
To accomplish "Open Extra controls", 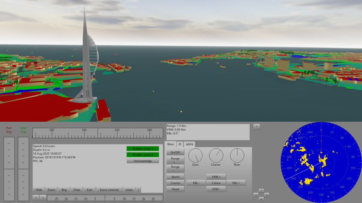I will [x=109, y=190].
